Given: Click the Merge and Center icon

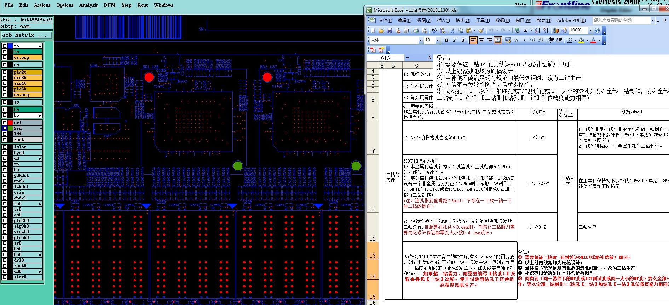Looking at the screenshot, I should 498,40.
